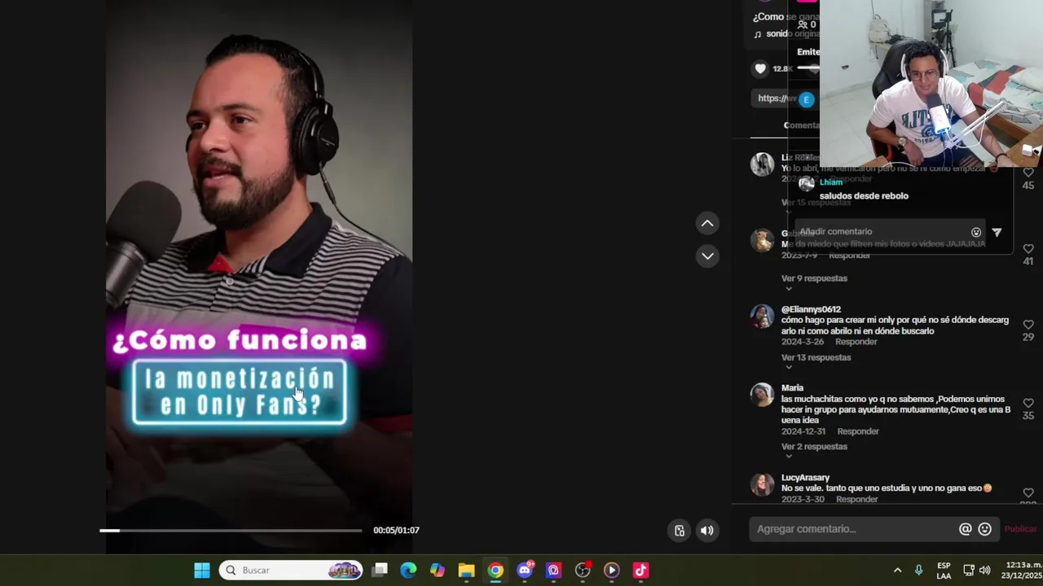This screenshot has height=586, width=1043.
Task: Open the system tray volume icon
Action: click(984, 571)
